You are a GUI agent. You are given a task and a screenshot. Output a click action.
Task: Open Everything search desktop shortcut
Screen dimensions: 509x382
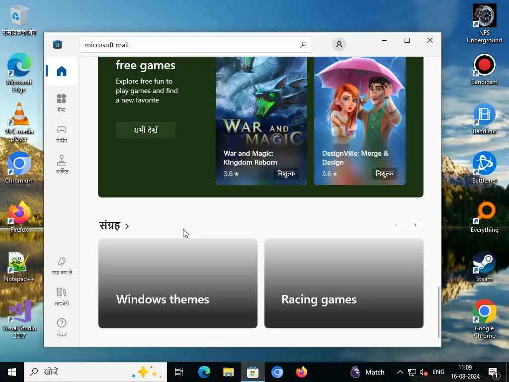click(484, 217)
